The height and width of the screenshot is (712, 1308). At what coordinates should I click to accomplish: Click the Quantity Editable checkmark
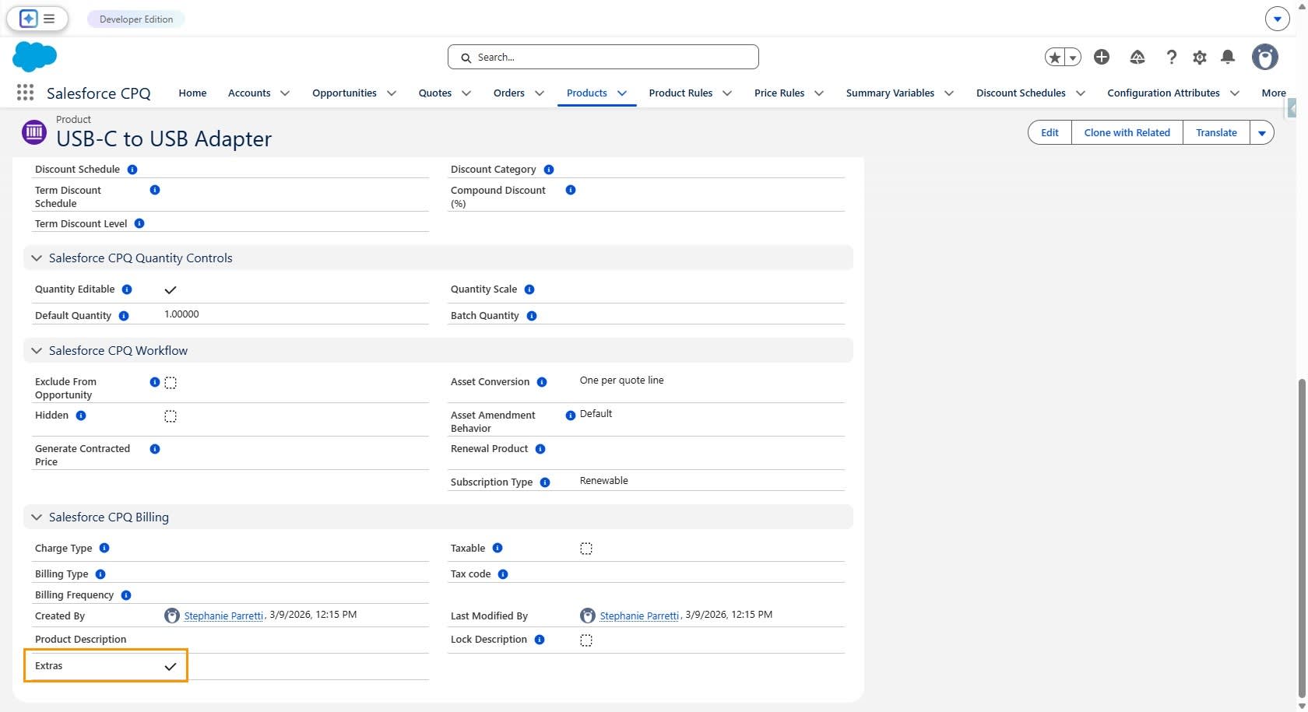point(171,290)
